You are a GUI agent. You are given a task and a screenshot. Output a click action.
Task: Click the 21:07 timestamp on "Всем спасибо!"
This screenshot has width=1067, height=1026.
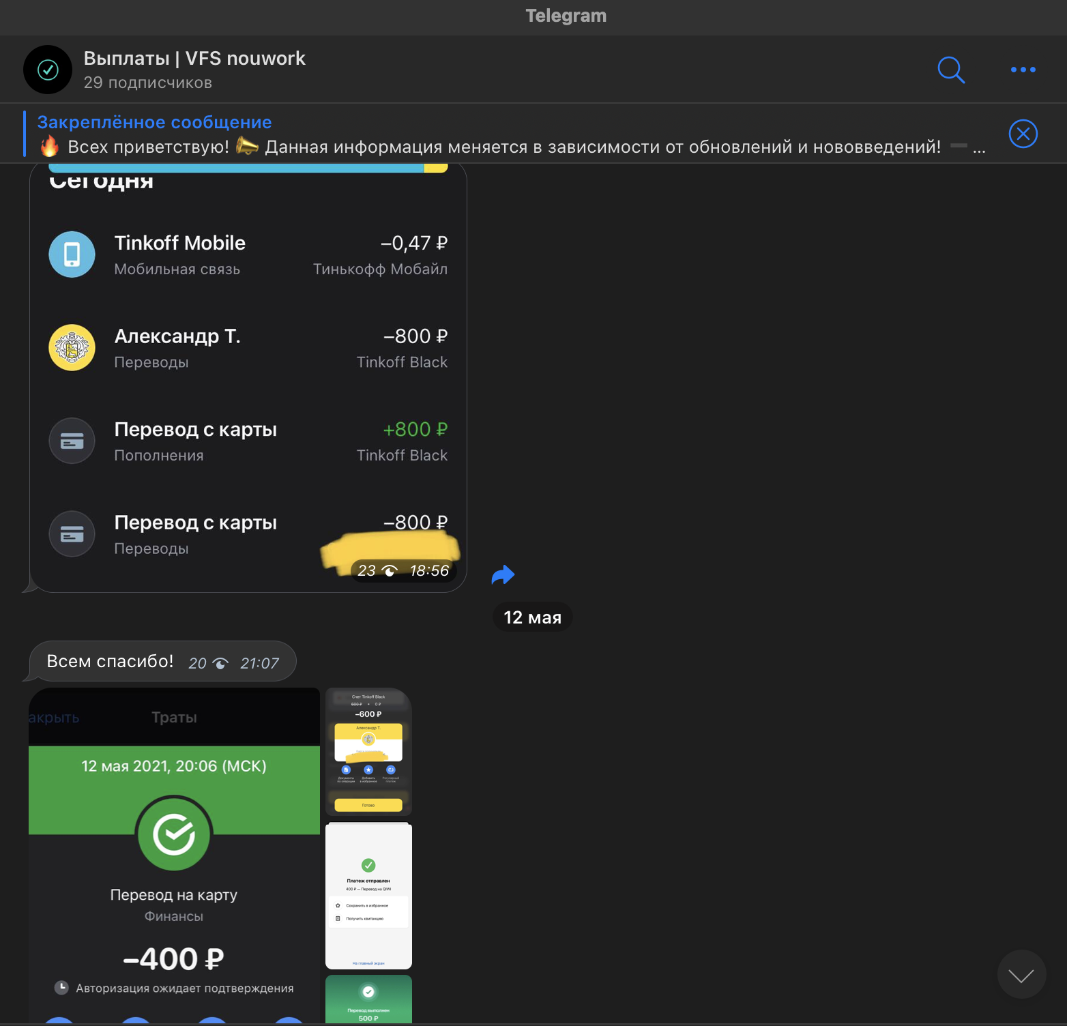(259, 663)
